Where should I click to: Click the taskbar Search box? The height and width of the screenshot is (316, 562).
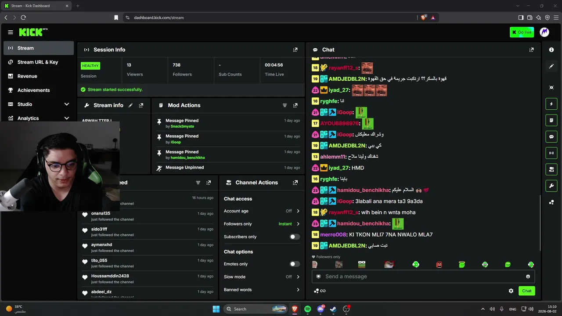[256, 309]
